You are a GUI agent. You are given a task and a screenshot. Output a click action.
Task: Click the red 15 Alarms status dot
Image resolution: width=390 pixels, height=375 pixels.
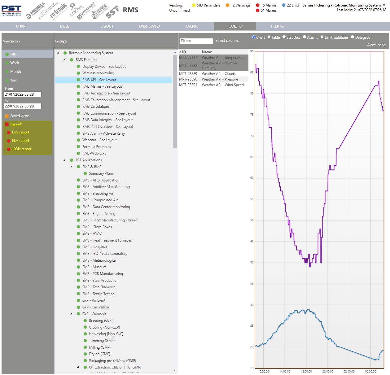[x=258, y=5]
